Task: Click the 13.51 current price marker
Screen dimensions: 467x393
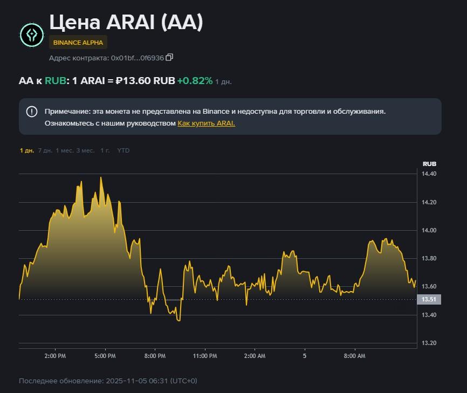Action: [429, 299]
